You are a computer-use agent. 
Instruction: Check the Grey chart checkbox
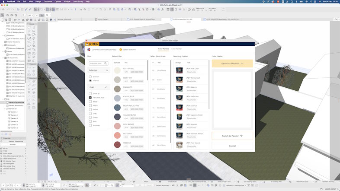(x=90, y=113)
